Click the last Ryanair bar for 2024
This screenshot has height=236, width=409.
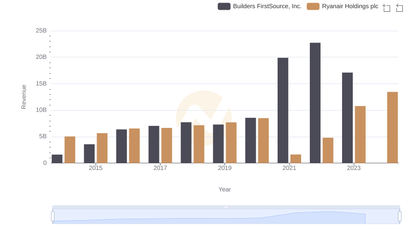pos(393,127)
